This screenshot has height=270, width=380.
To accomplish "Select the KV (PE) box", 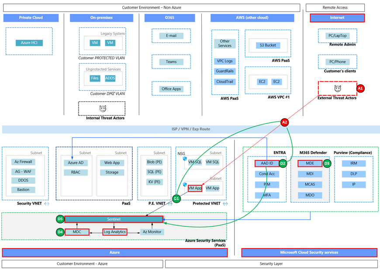I will click(x=154, y=182).
